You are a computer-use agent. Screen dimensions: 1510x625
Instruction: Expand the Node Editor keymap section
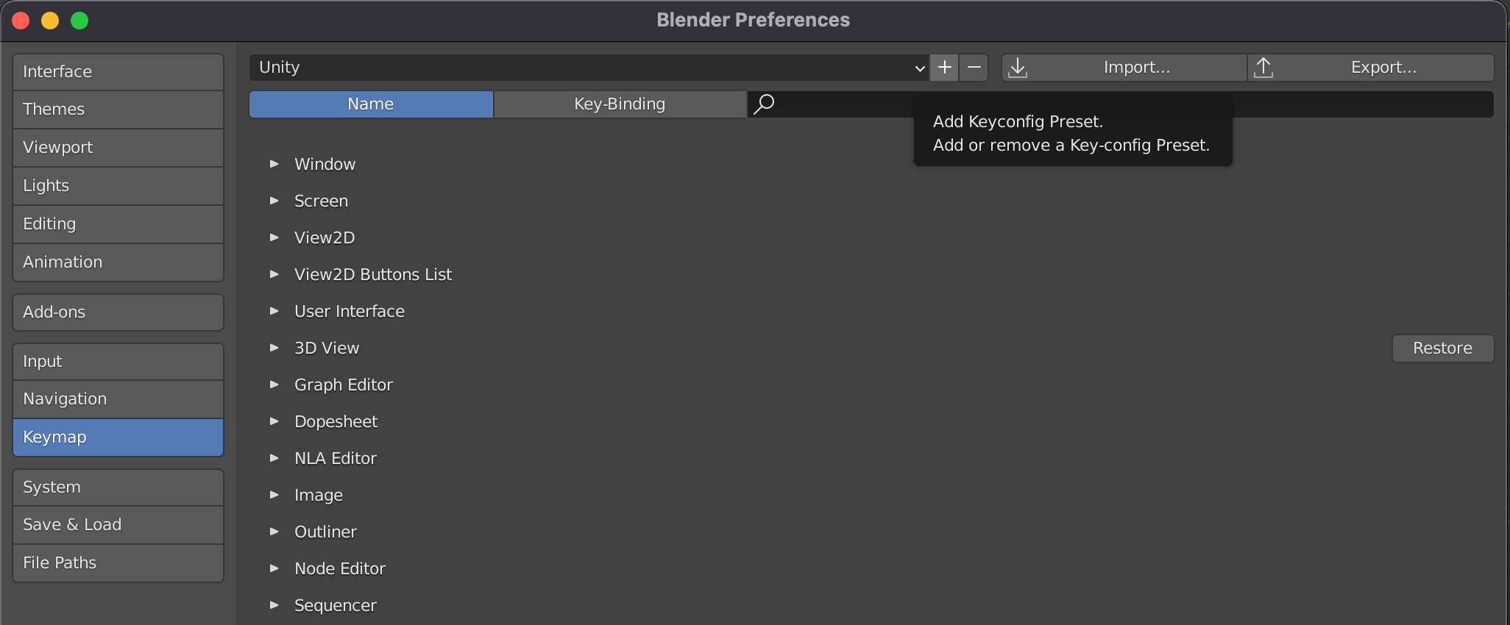point(274,568)
